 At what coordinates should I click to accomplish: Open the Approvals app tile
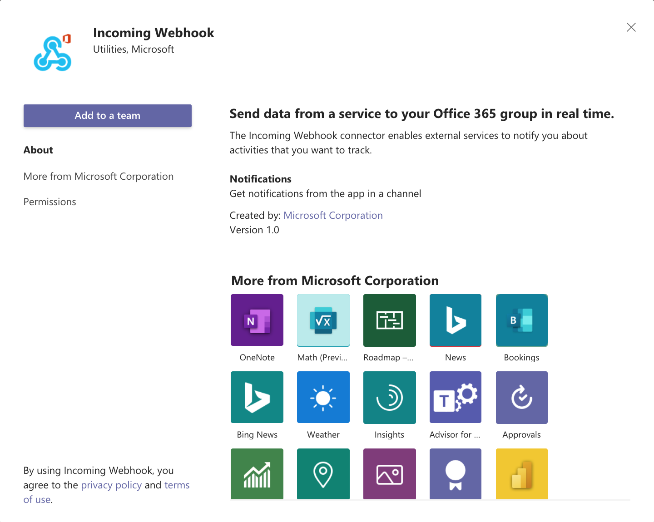[522, 397]
